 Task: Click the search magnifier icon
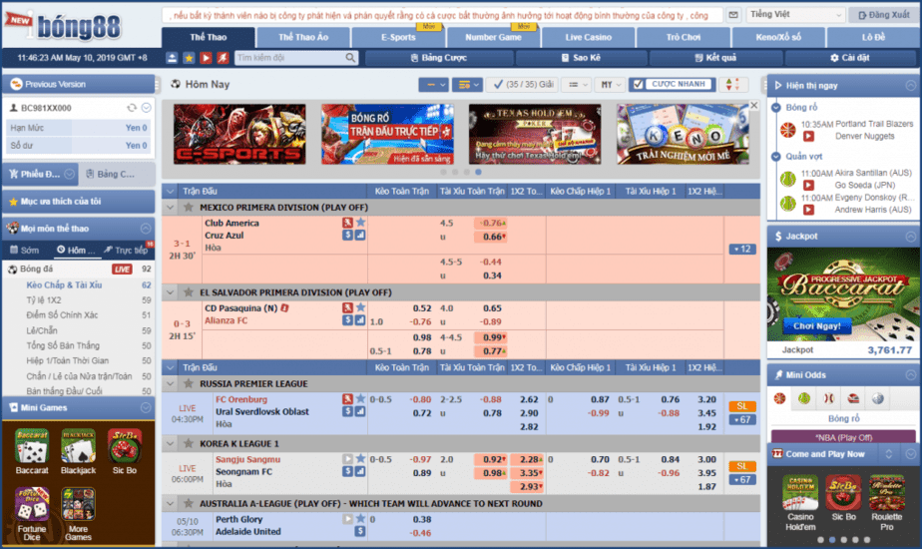(x=350, y=58)
